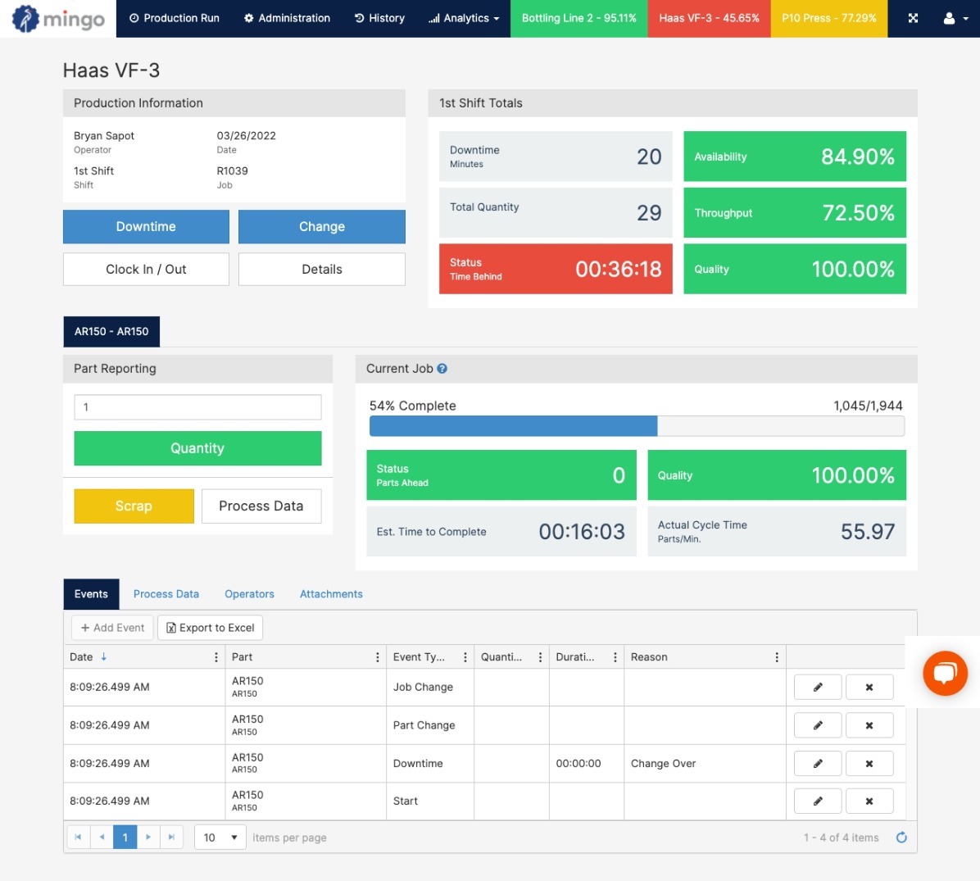
Task: Delete the Downtime event using the X icon
Action: pyautogui.click(x=869, y=763)
